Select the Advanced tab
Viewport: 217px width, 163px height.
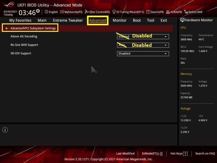(98, 20)
